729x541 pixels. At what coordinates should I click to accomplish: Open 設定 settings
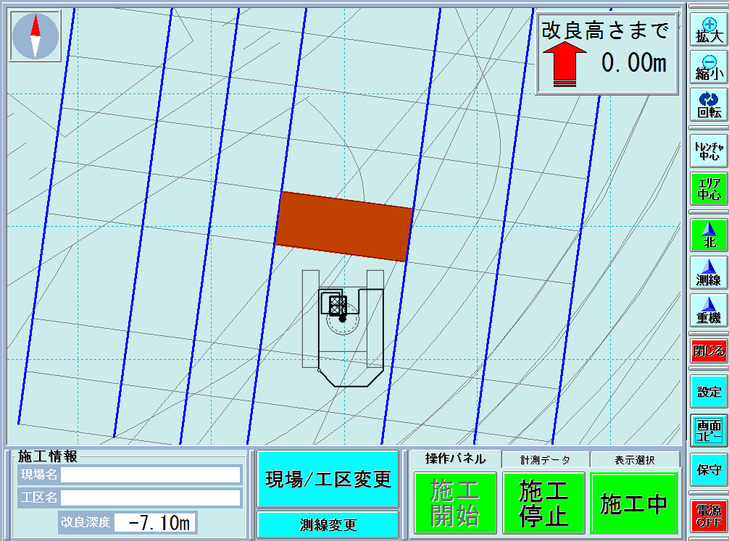(x=709, y=392)
